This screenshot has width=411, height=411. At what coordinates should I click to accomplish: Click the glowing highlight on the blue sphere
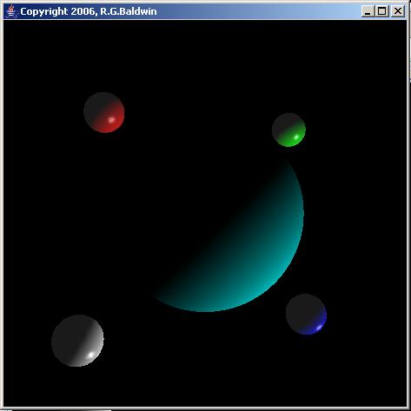pos(319,328)
